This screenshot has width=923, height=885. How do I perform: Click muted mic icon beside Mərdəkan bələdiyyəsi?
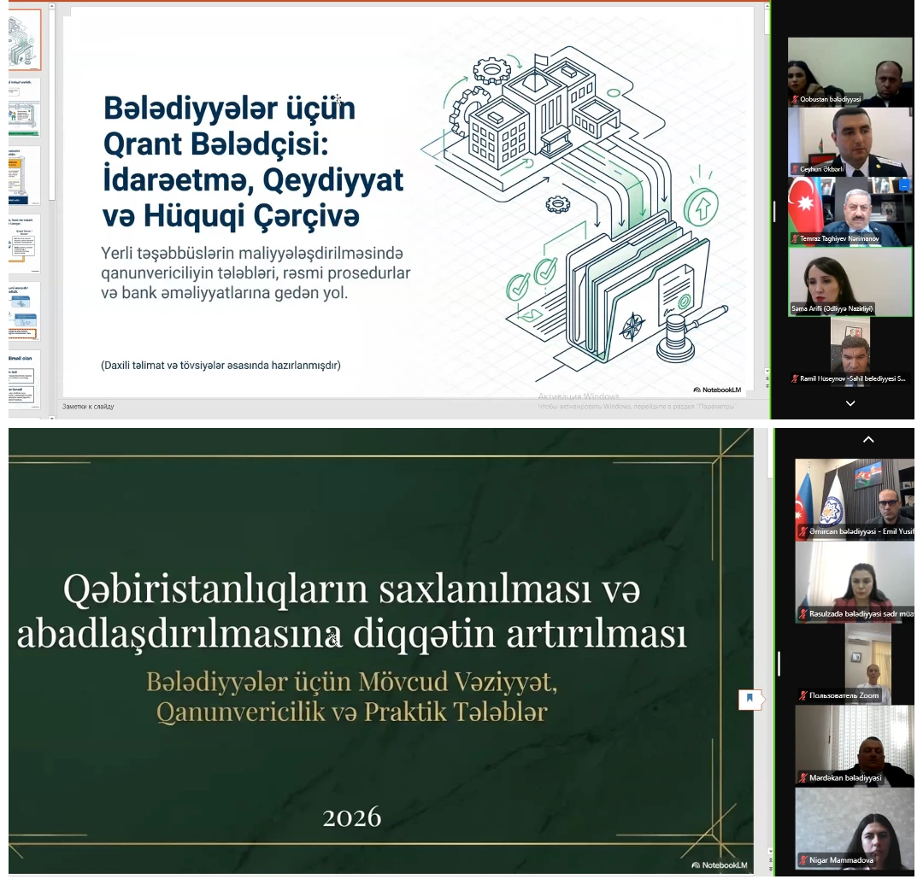802,778
